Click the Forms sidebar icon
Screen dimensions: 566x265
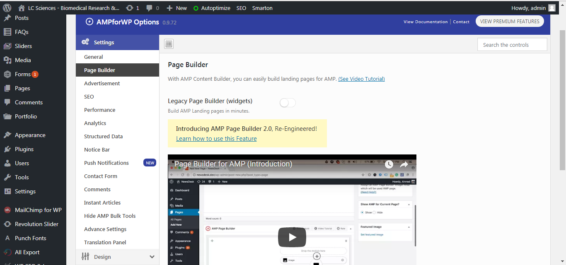click(7, 74)
